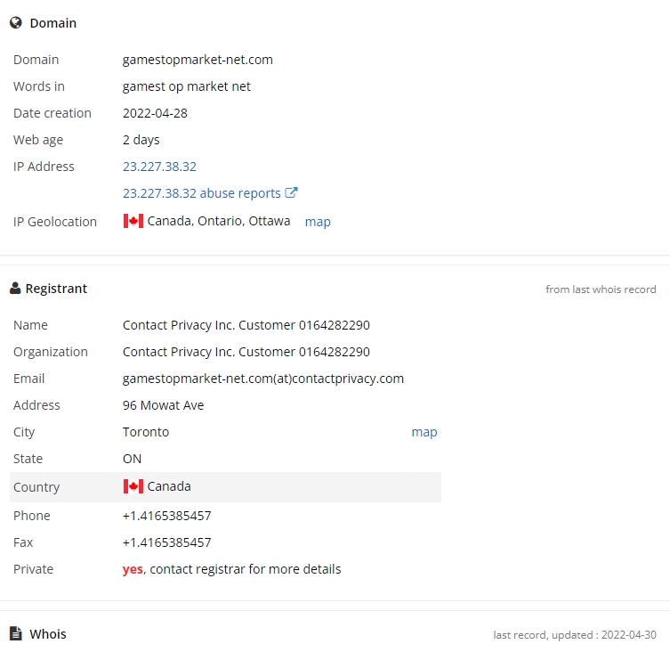670x652 pixels.
Task: Click the Whois section heading
Action: coord(47,634)
